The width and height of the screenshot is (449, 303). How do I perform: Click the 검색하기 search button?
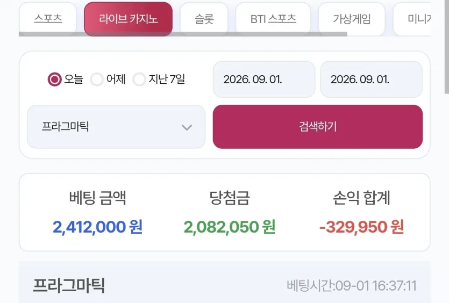pos(318,126)
